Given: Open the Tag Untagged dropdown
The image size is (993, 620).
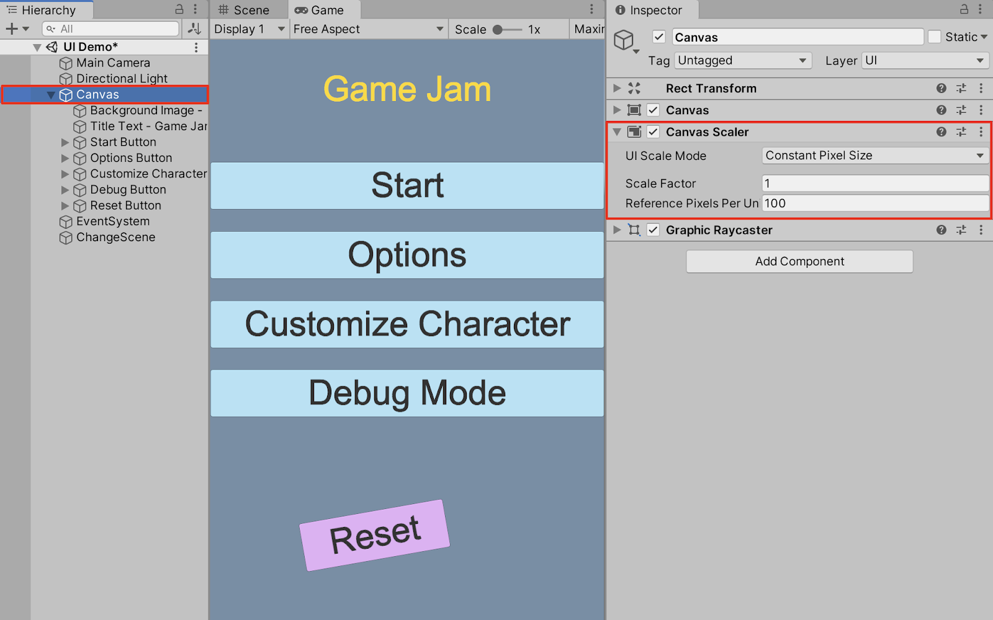Looking at the screenshot, I should click(743, 61).
